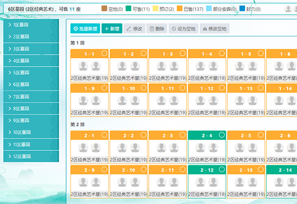
Task: Click the green 可售 legend swatch
Action: [128, 8]
